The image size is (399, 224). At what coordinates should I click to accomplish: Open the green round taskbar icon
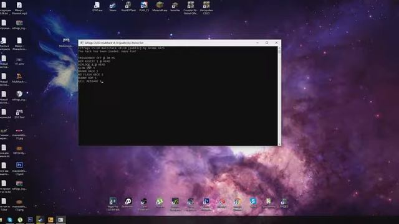coord(20,220)
